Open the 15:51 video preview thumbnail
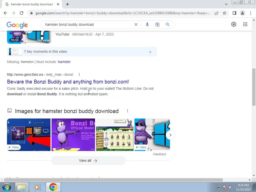The width and height of the screenshot is (256, 192). pyautogui.click(x=29, y=37)
